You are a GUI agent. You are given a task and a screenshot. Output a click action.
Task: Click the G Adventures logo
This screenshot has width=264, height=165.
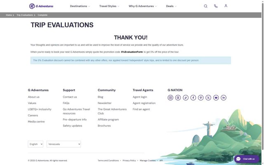click(x=41, y=6)
